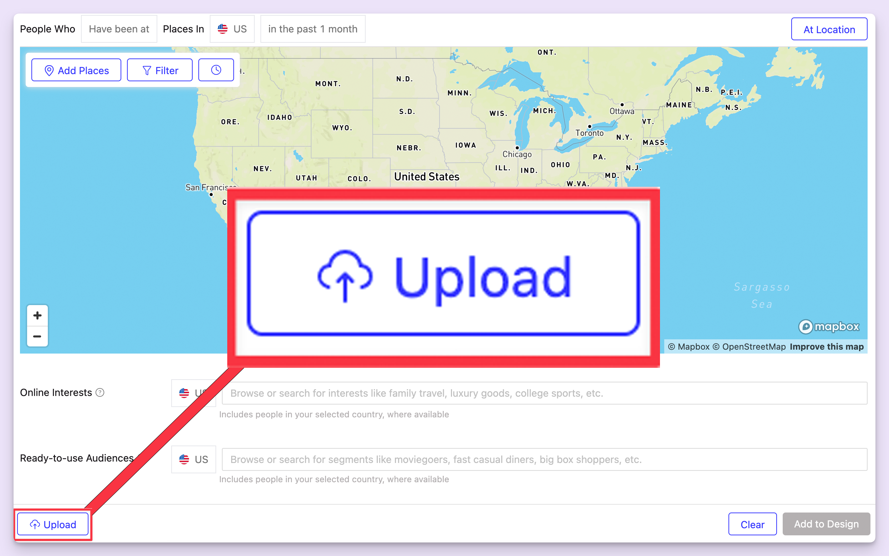Click the zoom out minus icon
The height and width of the screenshot is (556, 889).
click(36, 336)
